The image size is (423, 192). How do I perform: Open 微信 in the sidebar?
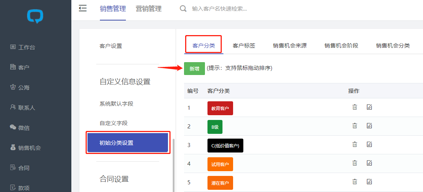(20, 128)
